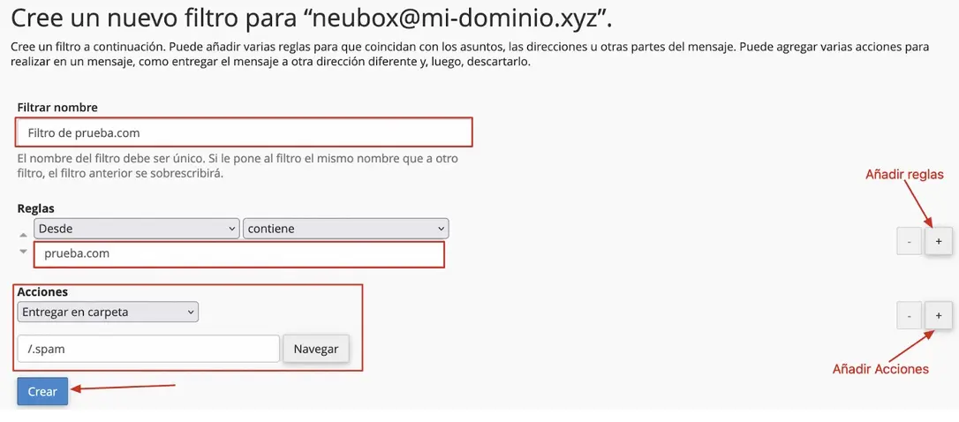The width and height of the screenshot is (959, 422).
Task: Open the "Entregar en carpeta" action dropdown
Action: tap(108, 312)
